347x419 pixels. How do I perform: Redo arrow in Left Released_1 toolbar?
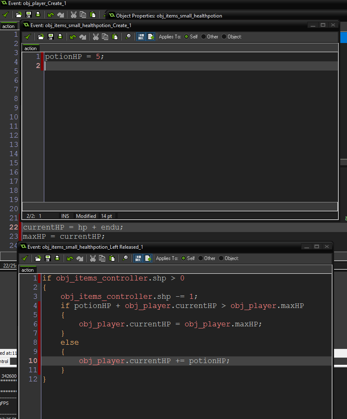[80, 258]
